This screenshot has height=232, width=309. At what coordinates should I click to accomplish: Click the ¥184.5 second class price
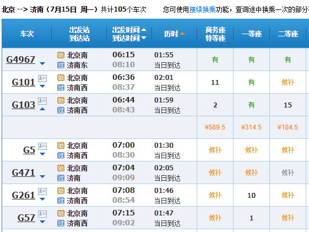click(288, 127)
